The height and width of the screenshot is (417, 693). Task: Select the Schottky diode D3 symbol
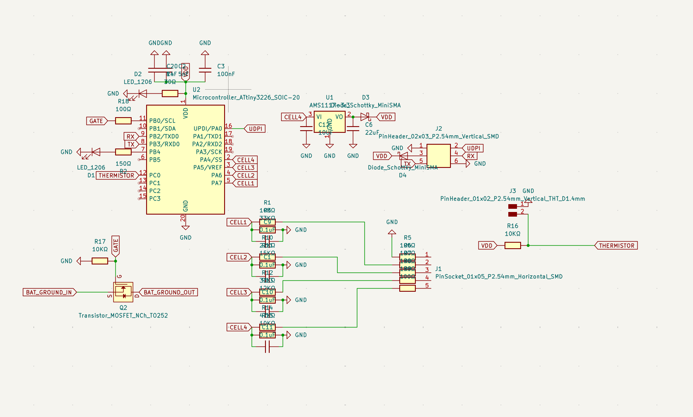pyautogui.click(x=365, y=117)
